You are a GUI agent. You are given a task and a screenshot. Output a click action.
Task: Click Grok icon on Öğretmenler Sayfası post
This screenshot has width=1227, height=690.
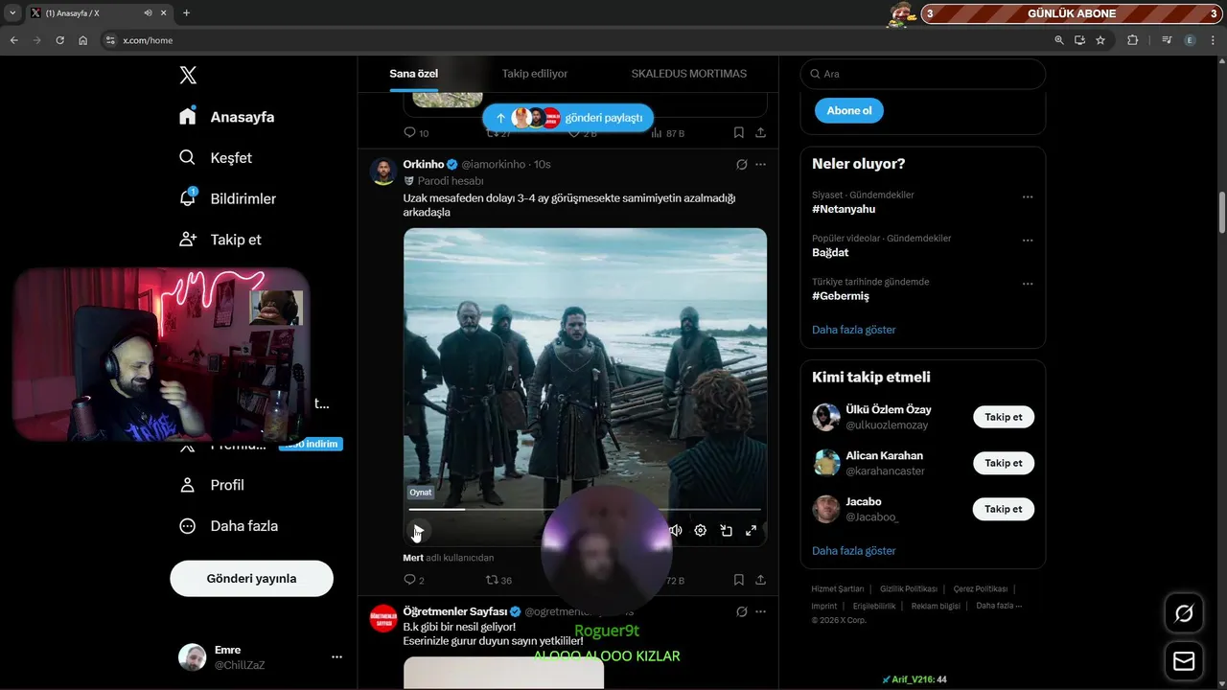coord(741,611)
